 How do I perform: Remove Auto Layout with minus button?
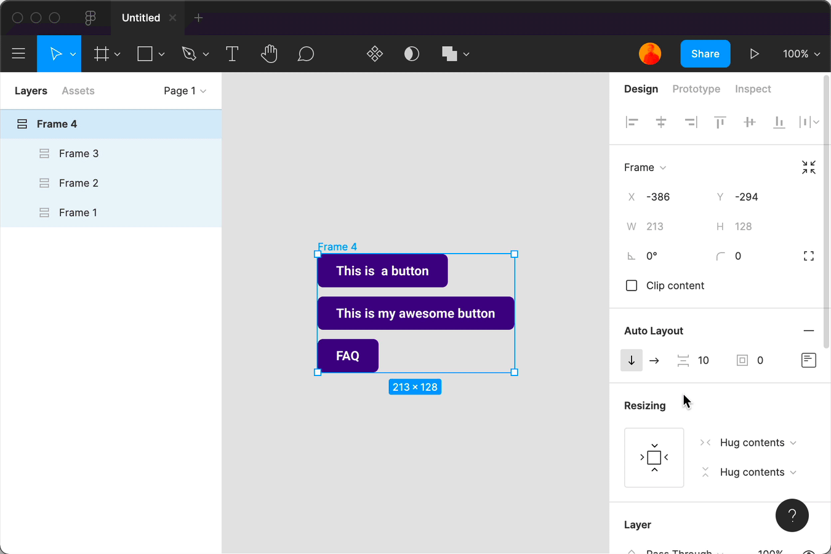point(809,331)
